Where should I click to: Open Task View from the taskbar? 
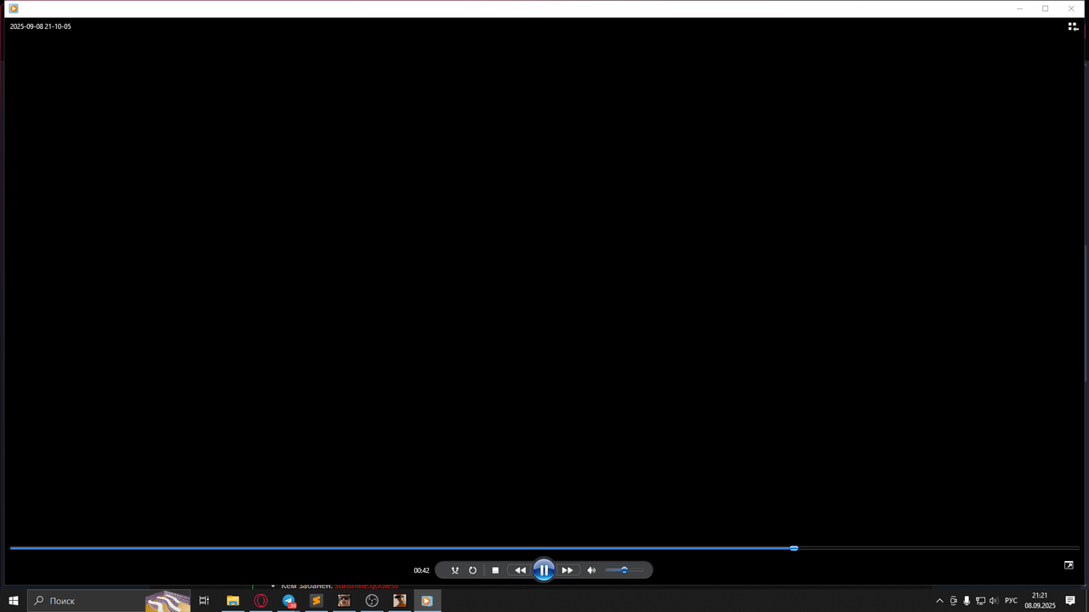204,601
